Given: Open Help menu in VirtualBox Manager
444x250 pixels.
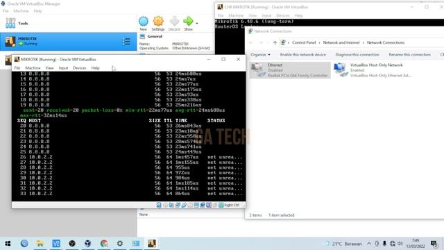Looking at the screenshot, I should pos(37,11).
